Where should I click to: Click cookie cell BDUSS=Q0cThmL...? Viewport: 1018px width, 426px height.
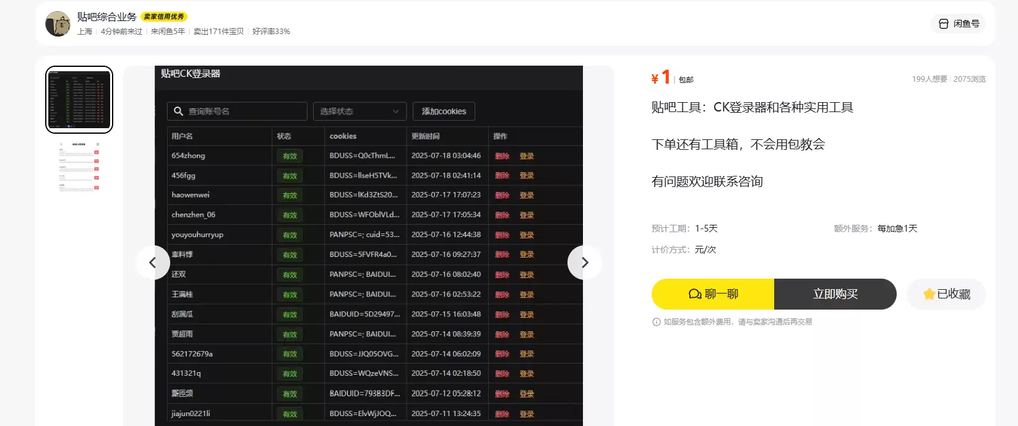[x=362, y=156]
